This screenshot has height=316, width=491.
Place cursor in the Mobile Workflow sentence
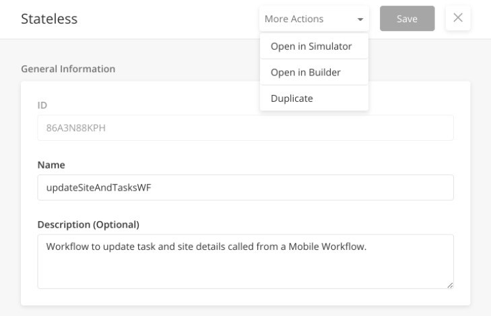(x=206, y=247)
